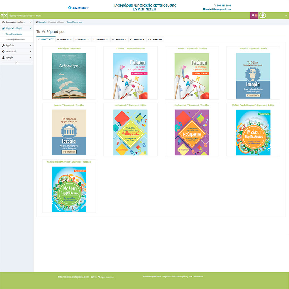
Task: Click the Ευρωγνώση logo
Action: pos(78,7)
